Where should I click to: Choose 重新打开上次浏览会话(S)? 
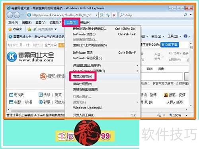tap(103, 45)
